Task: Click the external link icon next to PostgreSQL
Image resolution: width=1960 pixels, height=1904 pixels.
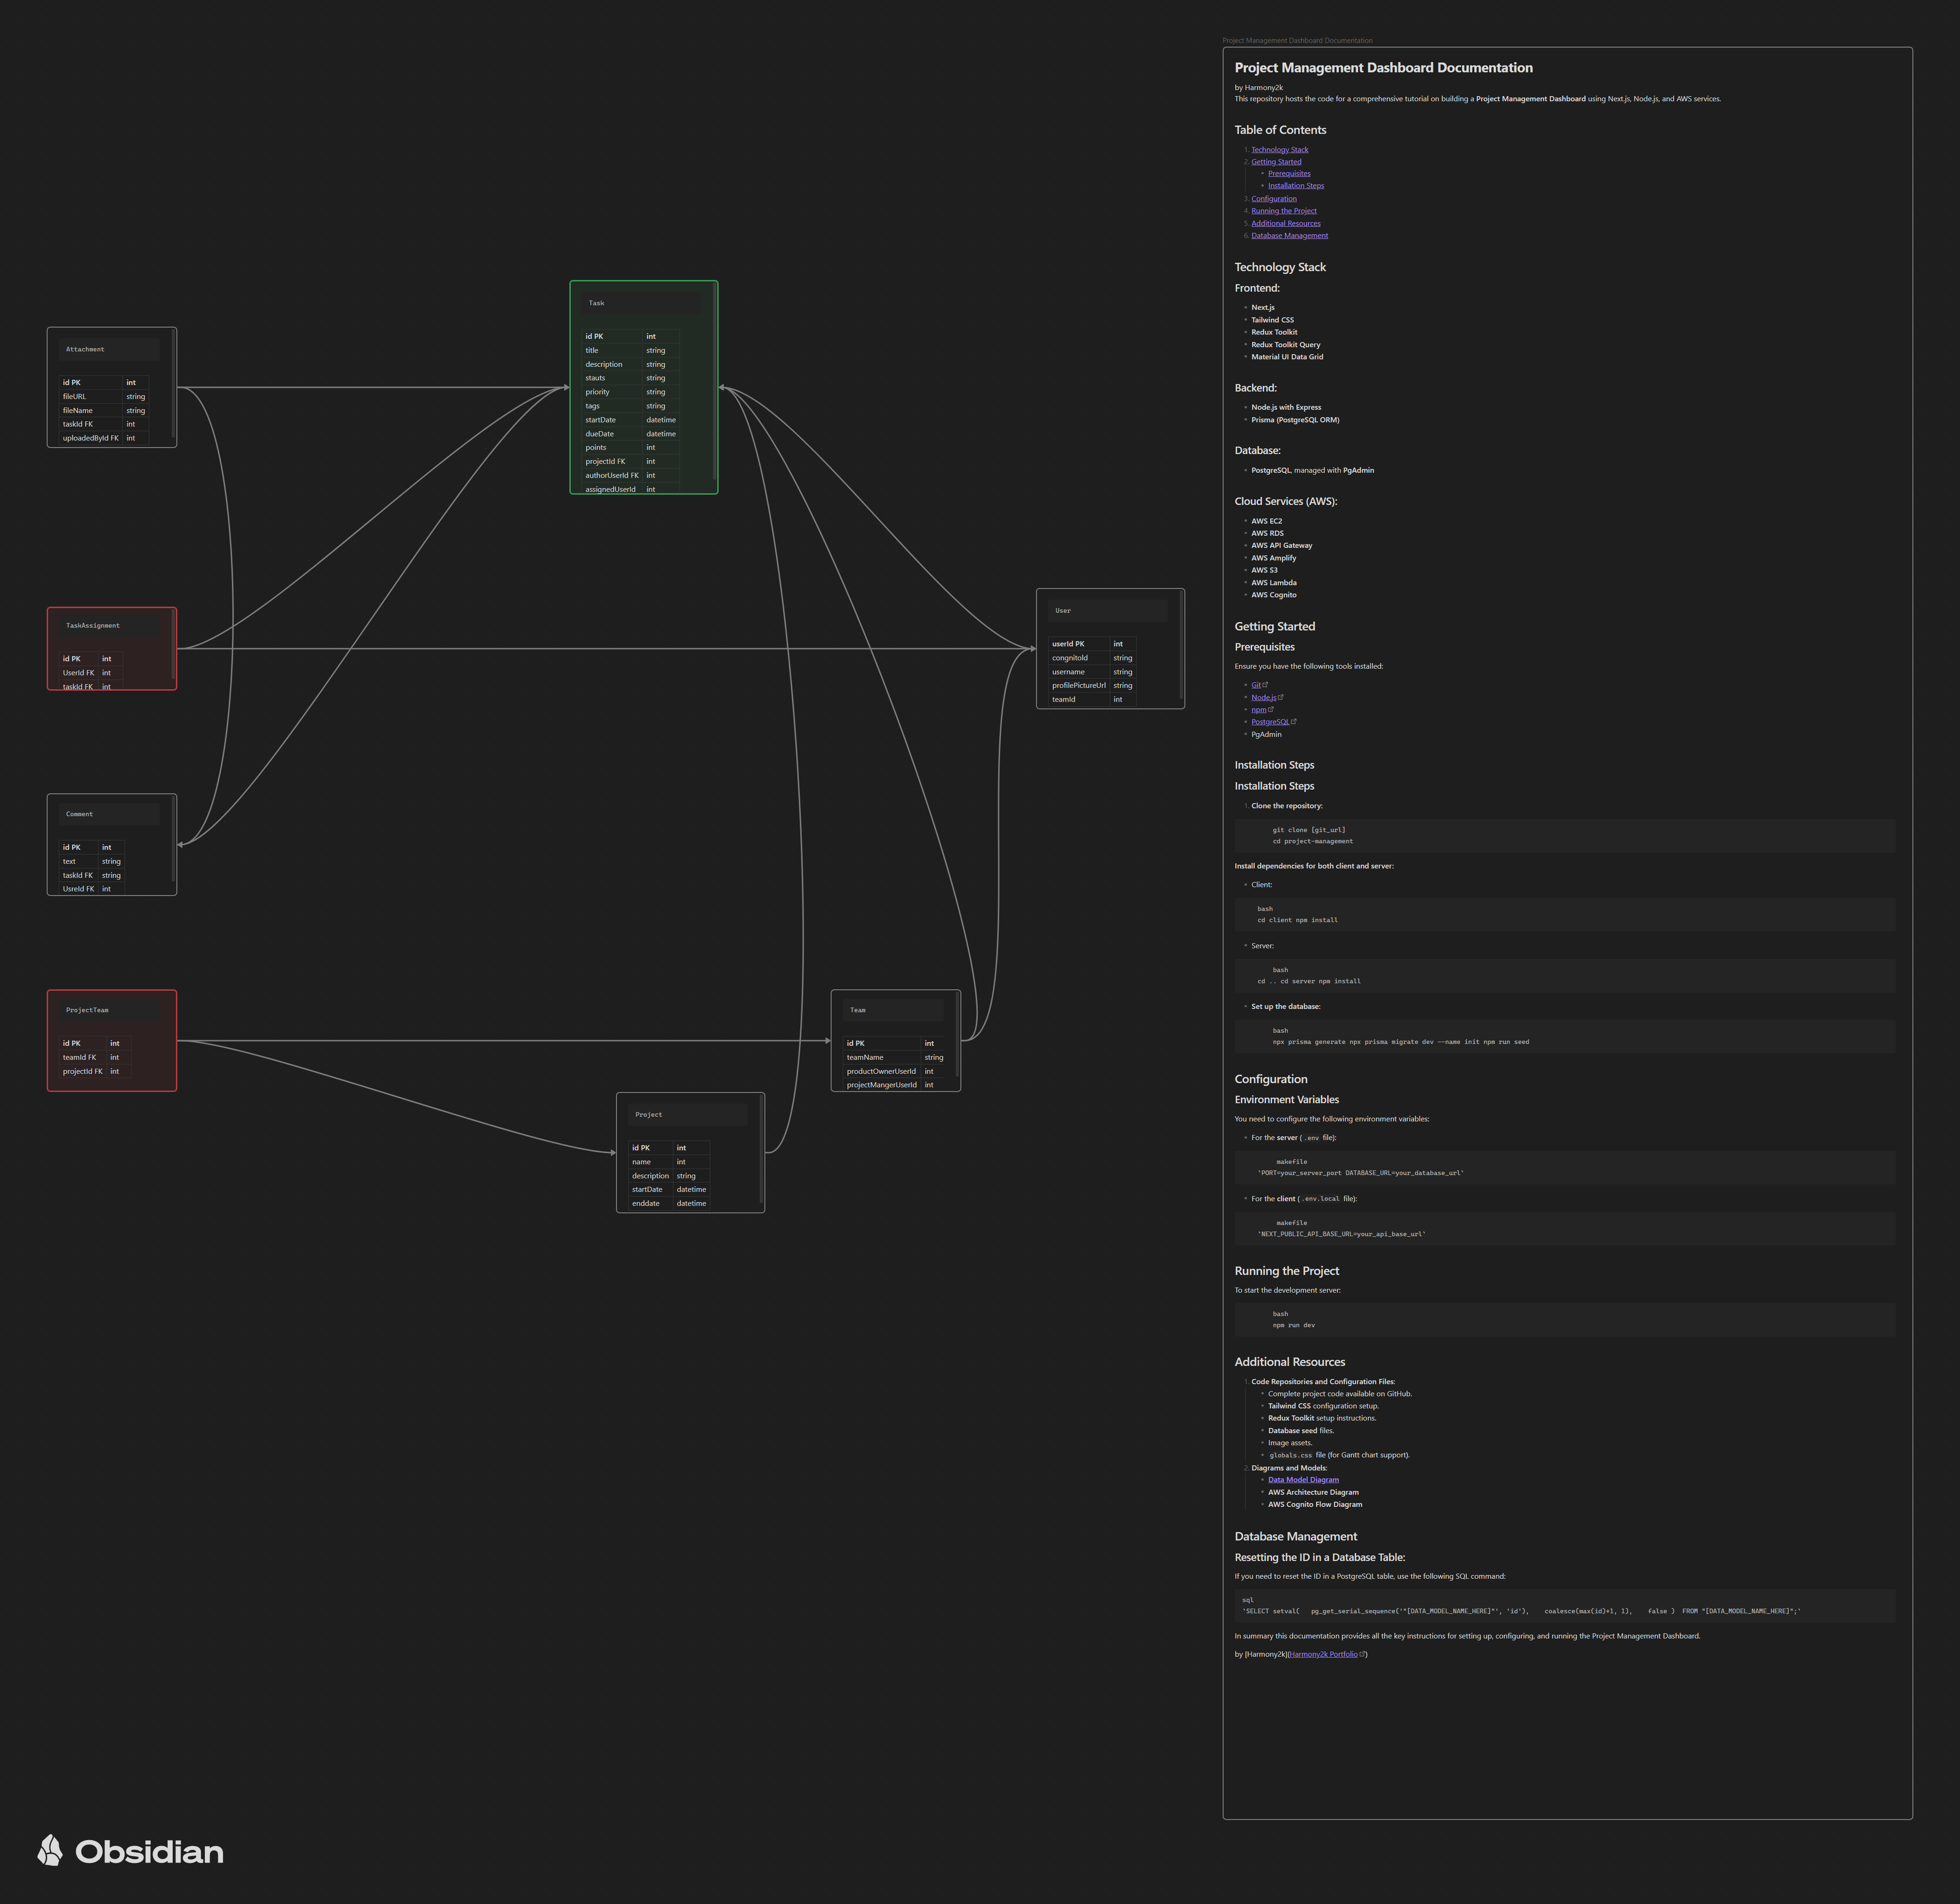Action: 1294,721
